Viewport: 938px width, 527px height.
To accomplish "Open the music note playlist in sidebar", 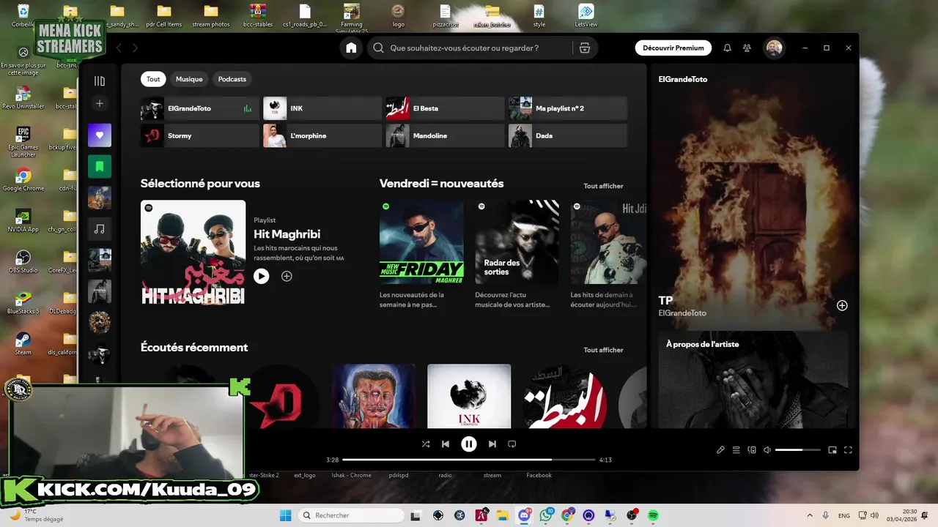I will click(x=100, y=229).
